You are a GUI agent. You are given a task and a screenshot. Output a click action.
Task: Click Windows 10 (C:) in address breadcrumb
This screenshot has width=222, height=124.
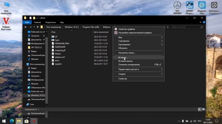coord(72,27)
